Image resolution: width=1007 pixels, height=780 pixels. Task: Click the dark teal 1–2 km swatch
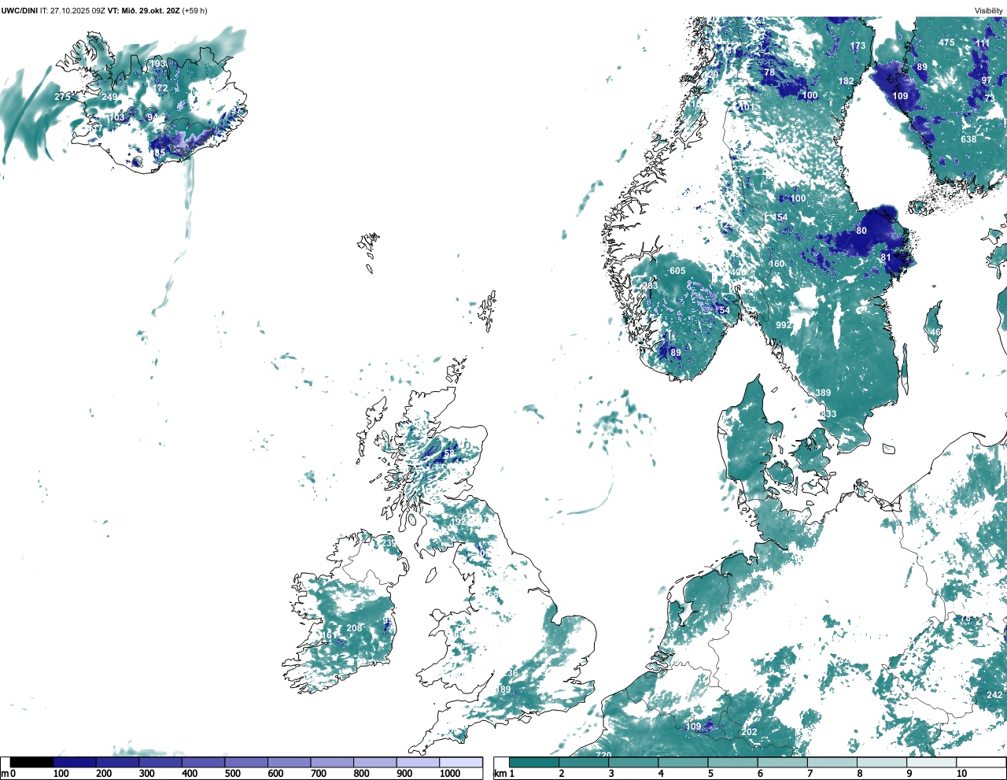[x=534, y=762]
